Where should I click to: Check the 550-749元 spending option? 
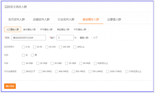[x=73, y=72]
